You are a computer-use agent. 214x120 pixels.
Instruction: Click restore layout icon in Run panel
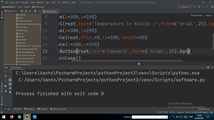(x=6, y=86)
